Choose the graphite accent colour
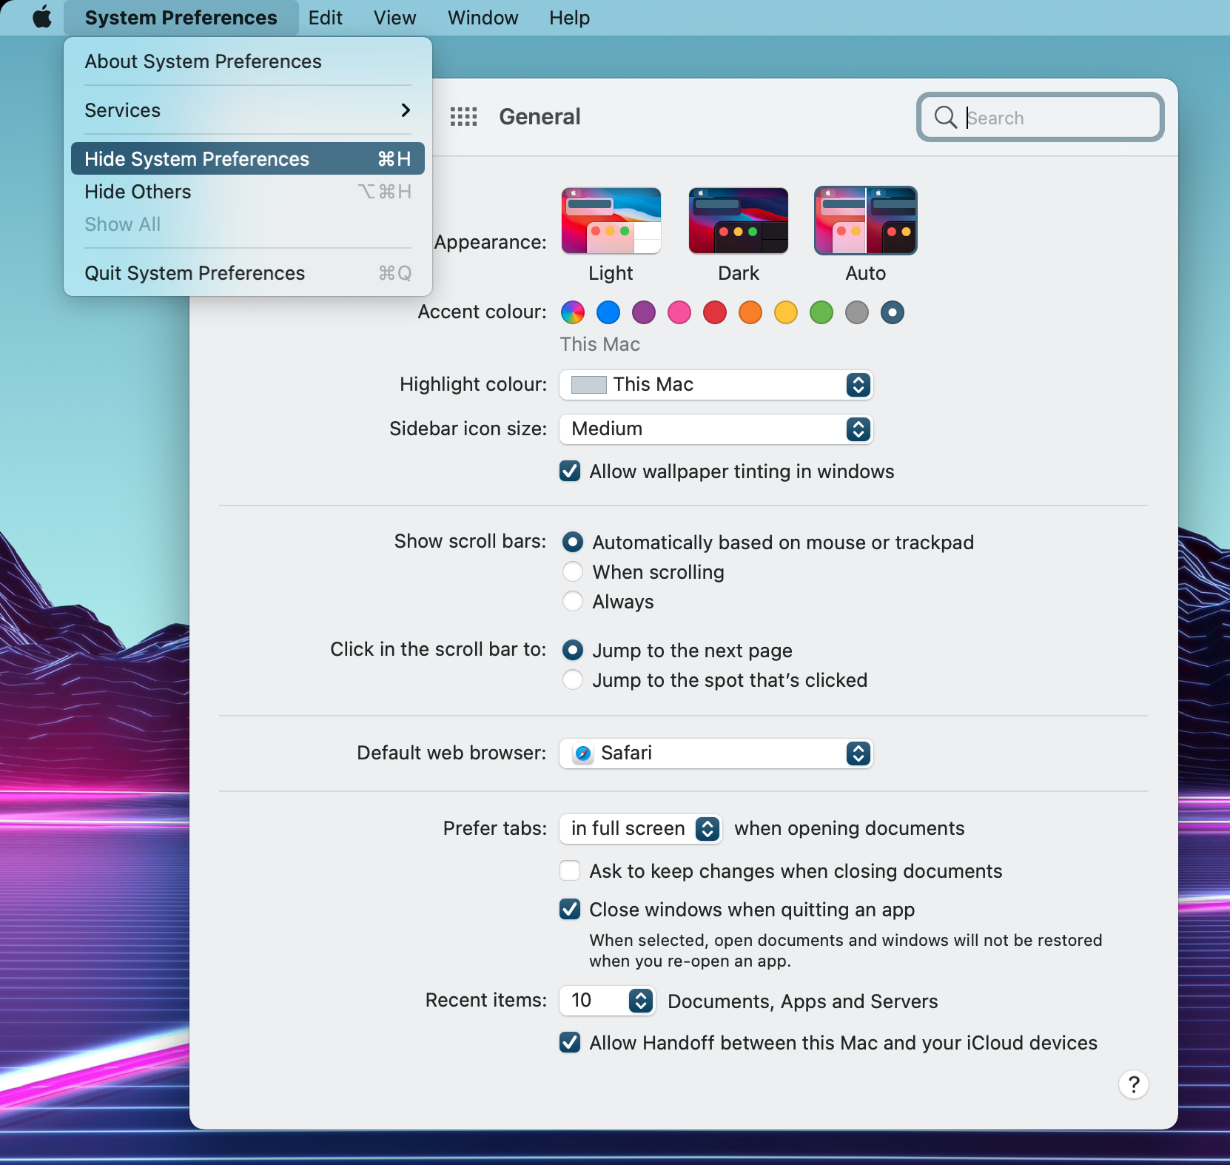This screenshot has width=1230, height=1165. 857,312
